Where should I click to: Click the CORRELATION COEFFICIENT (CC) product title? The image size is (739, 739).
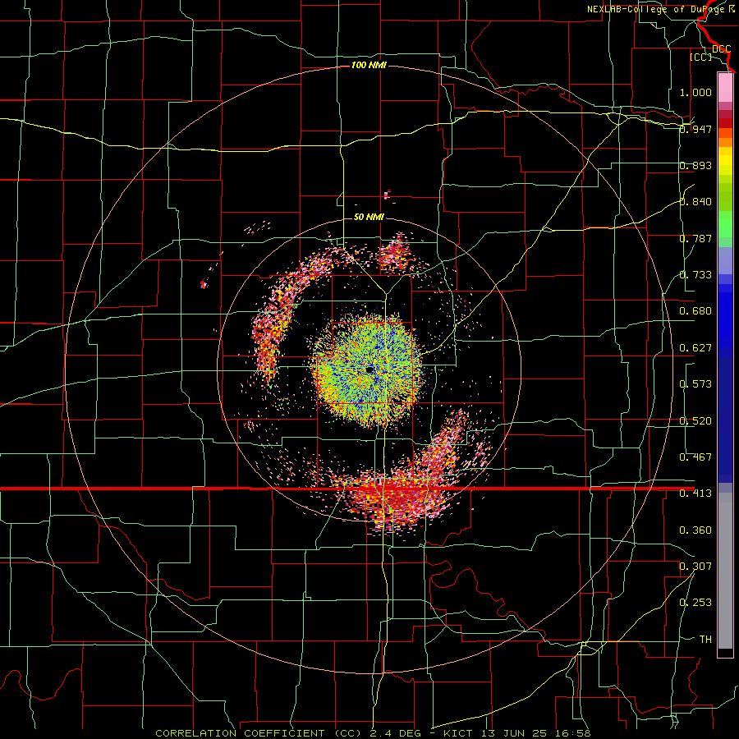259,733
